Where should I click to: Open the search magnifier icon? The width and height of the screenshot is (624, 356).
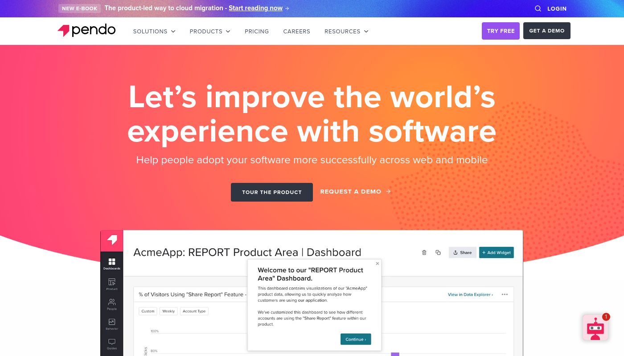[x=538, y=8]
